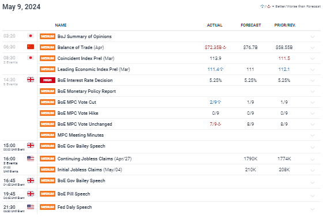Click the ACTUAL column header

point(215,25)
